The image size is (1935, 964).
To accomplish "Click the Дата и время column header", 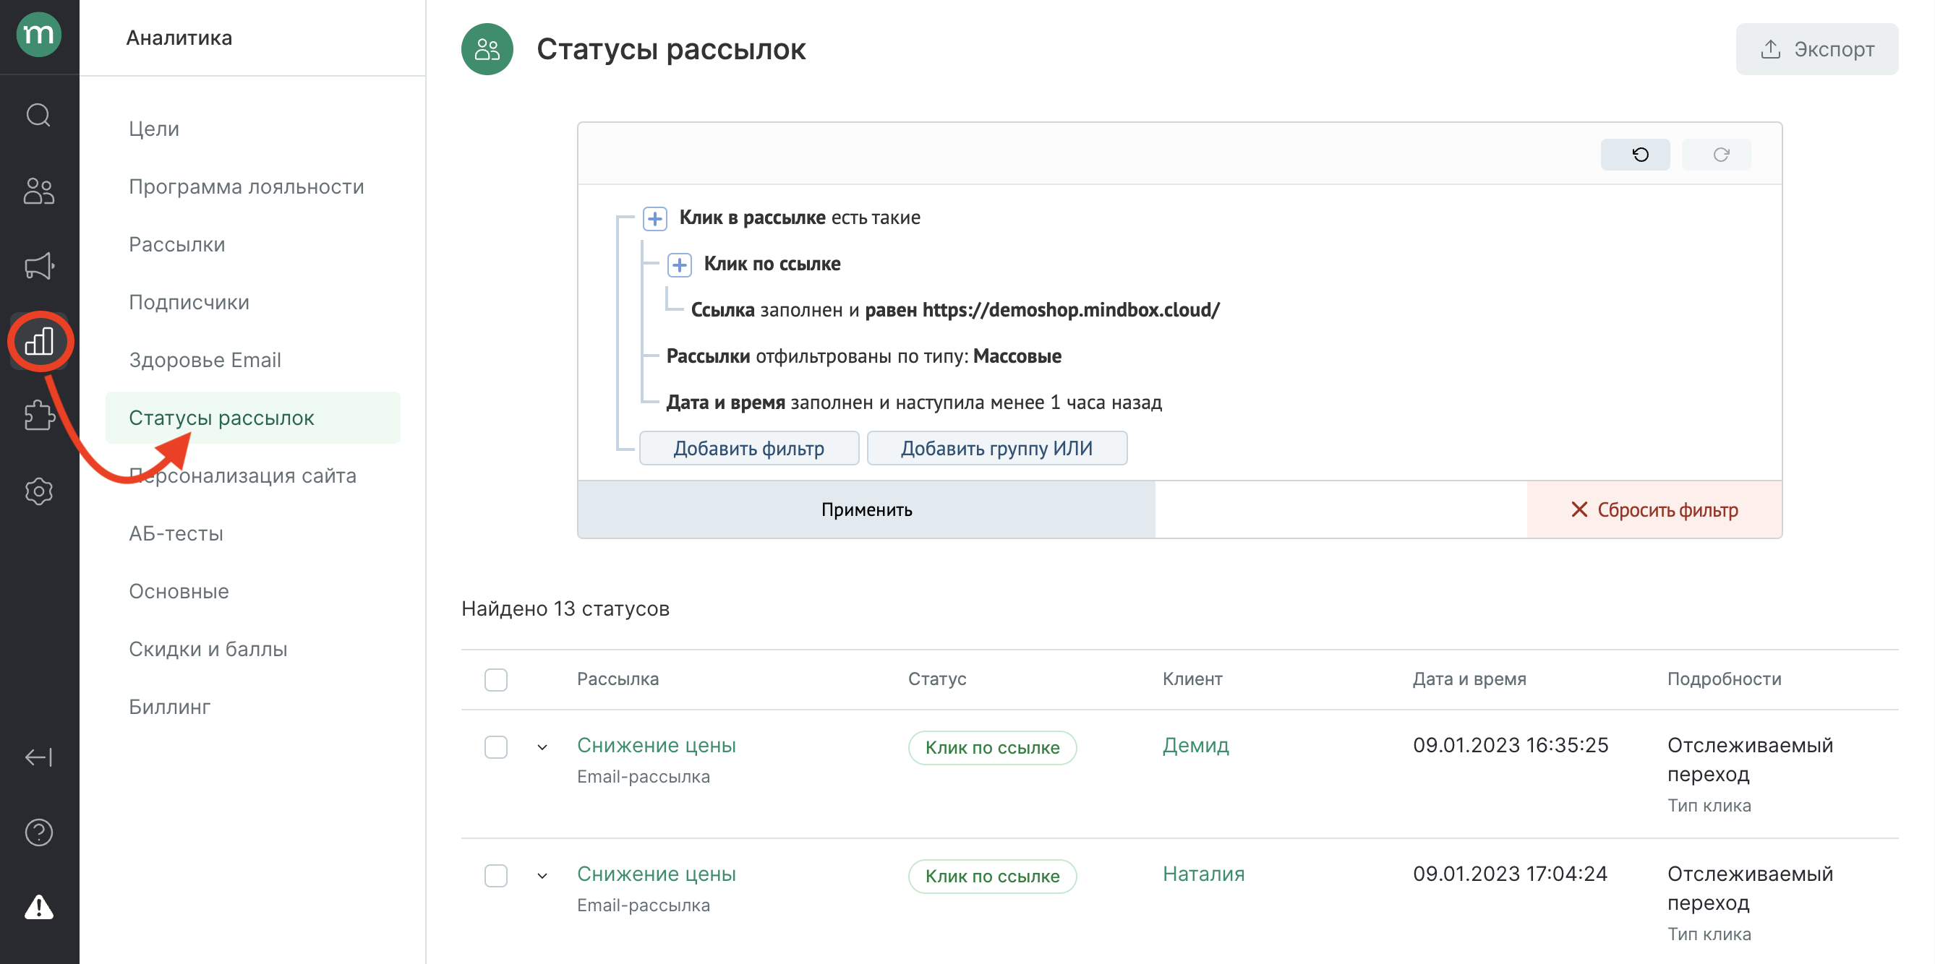I will click(1469, 679).
